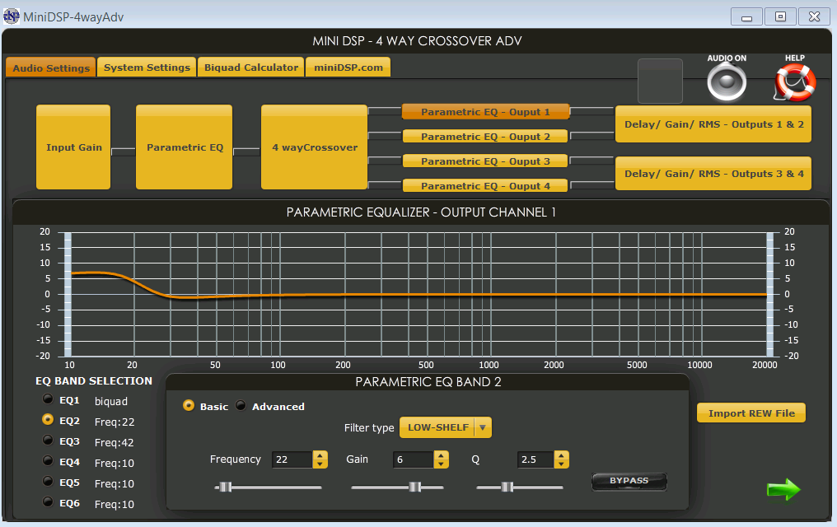Click the 'Freq:22' label next to EQ2
The height and width of the screenshot is (527, 837).
click(115, 422)
